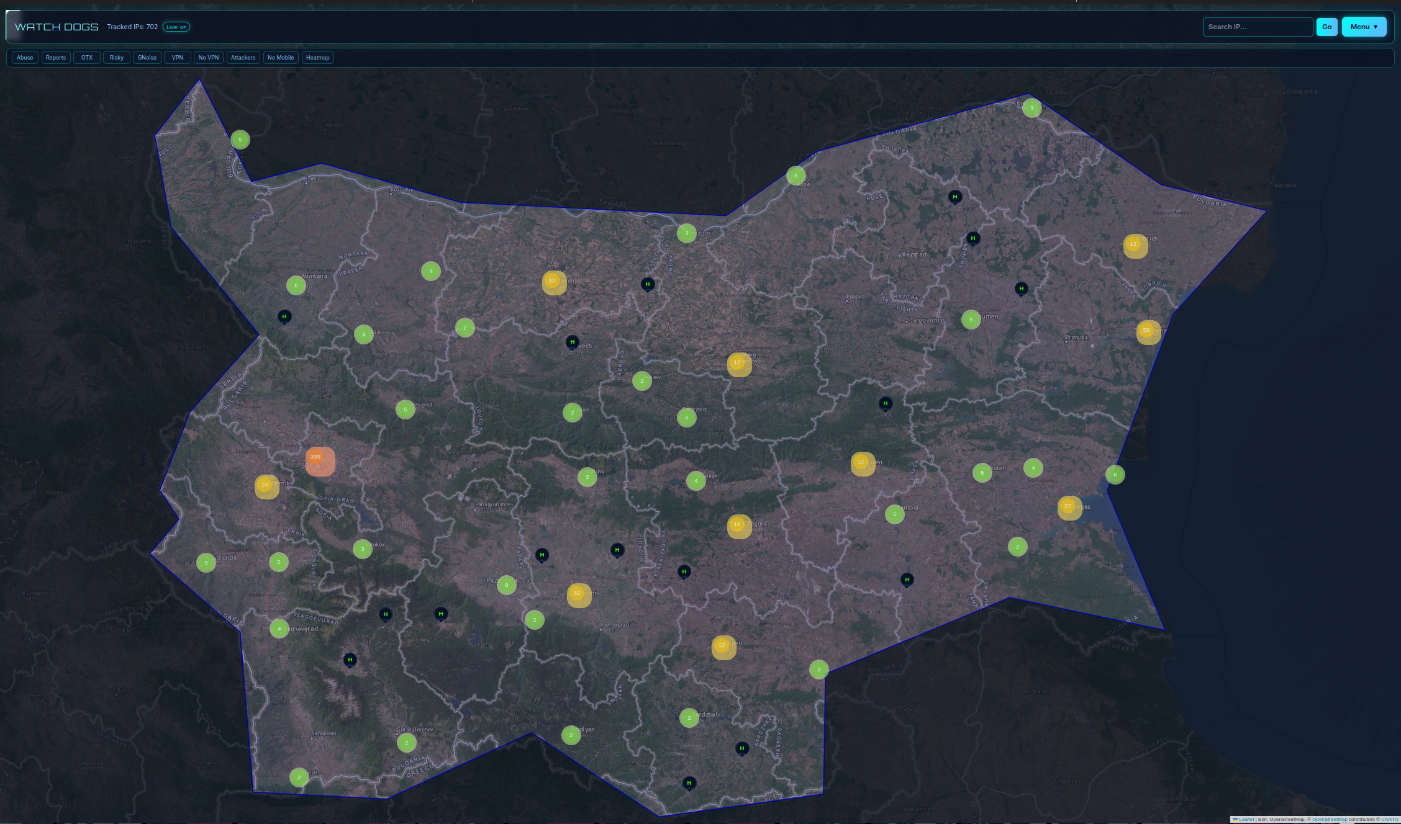Select the Attackers filter
The height and width of the screenshot is (824, 1401).
point(243,57)
